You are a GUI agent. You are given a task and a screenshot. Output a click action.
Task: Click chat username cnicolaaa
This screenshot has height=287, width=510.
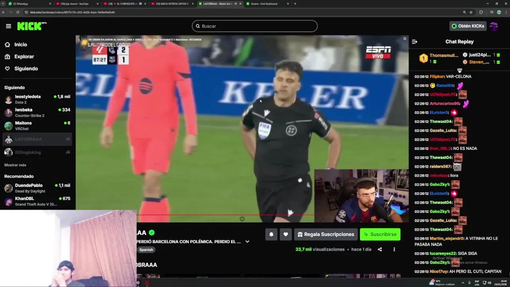tap(439, 175)
